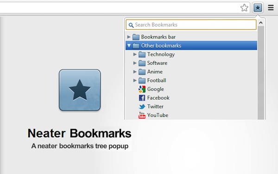Open the Twitter bird bookmark icon
278x174 pixels.
point(142,107)
